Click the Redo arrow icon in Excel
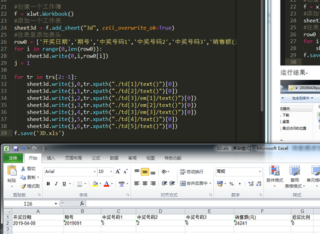This screenshot has width=320, height=234. click(x=34, y=149)
